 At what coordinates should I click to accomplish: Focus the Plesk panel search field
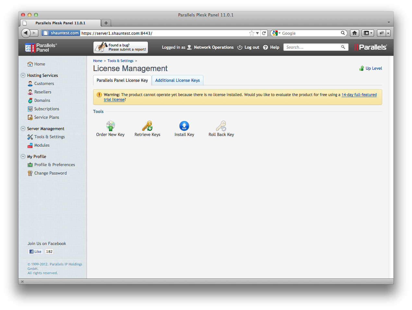pos(311,47)
